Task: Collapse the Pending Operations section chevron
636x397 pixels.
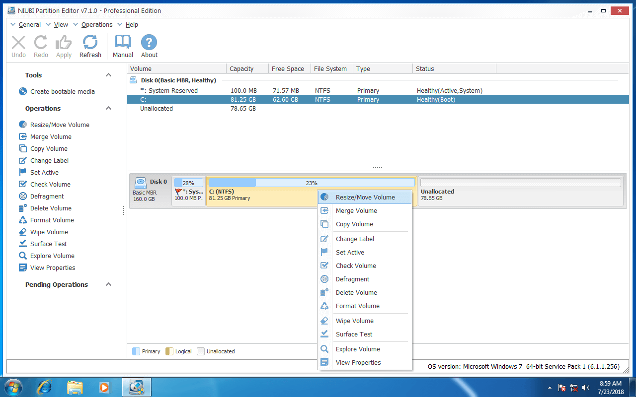Action: 108,284
